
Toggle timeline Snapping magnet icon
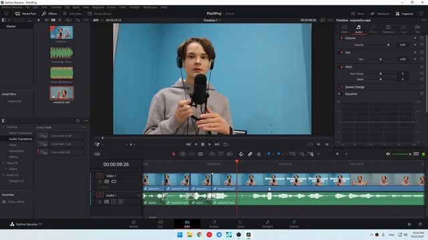(241, 154)
